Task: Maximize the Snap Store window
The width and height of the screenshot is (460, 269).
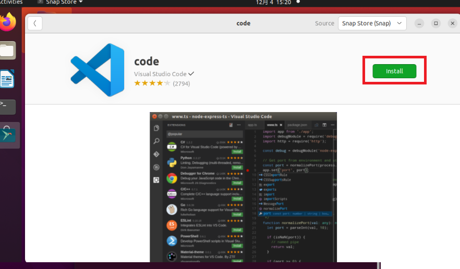Action: [436, 23]
